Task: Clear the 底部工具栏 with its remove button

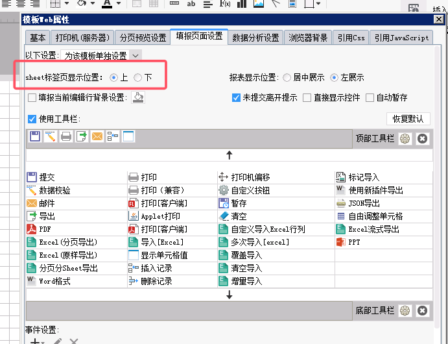Action: (x=422, y=310)
